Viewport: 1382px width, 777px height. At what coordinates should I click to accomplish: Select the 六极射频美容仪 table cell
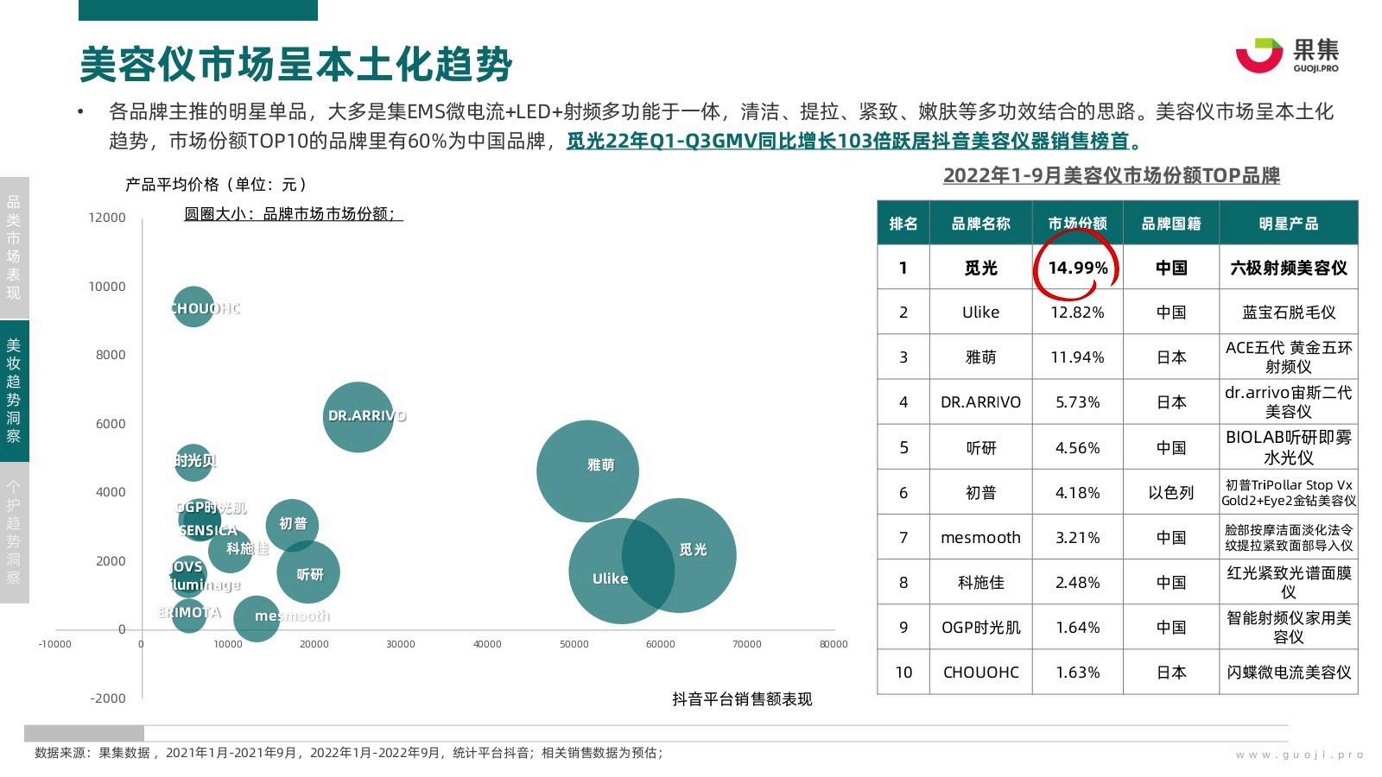pyautogui.click(x=1288, y=268)
